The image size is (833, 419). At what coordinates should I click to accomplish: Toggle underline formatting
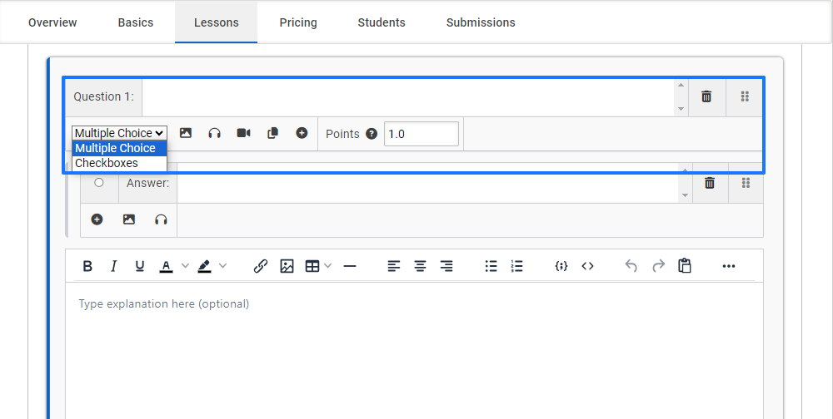click(x=140, y=266)
